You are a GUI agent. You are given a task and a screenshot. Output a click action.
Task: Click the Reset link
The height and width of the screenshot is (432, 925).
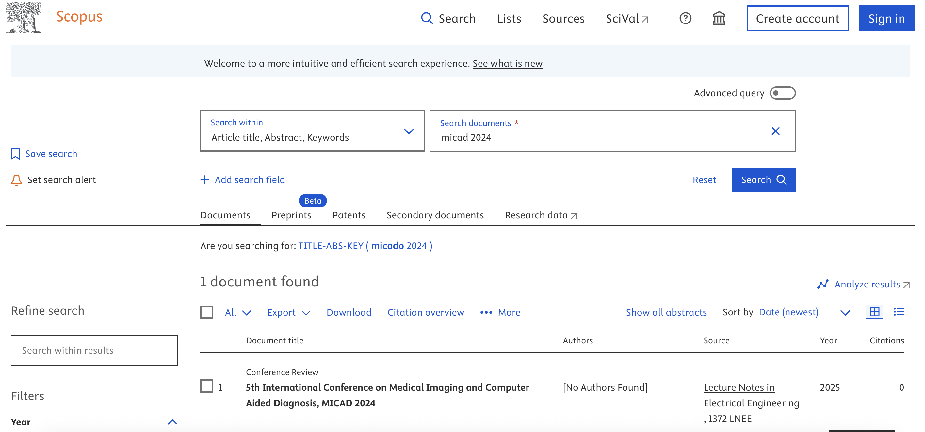(x=704, y=180)
